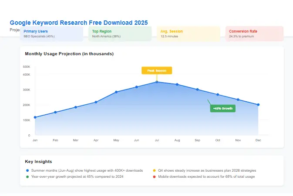Screen dimensions: 293x196
Task: Click the Peak Season chart label
Action: 157,70
